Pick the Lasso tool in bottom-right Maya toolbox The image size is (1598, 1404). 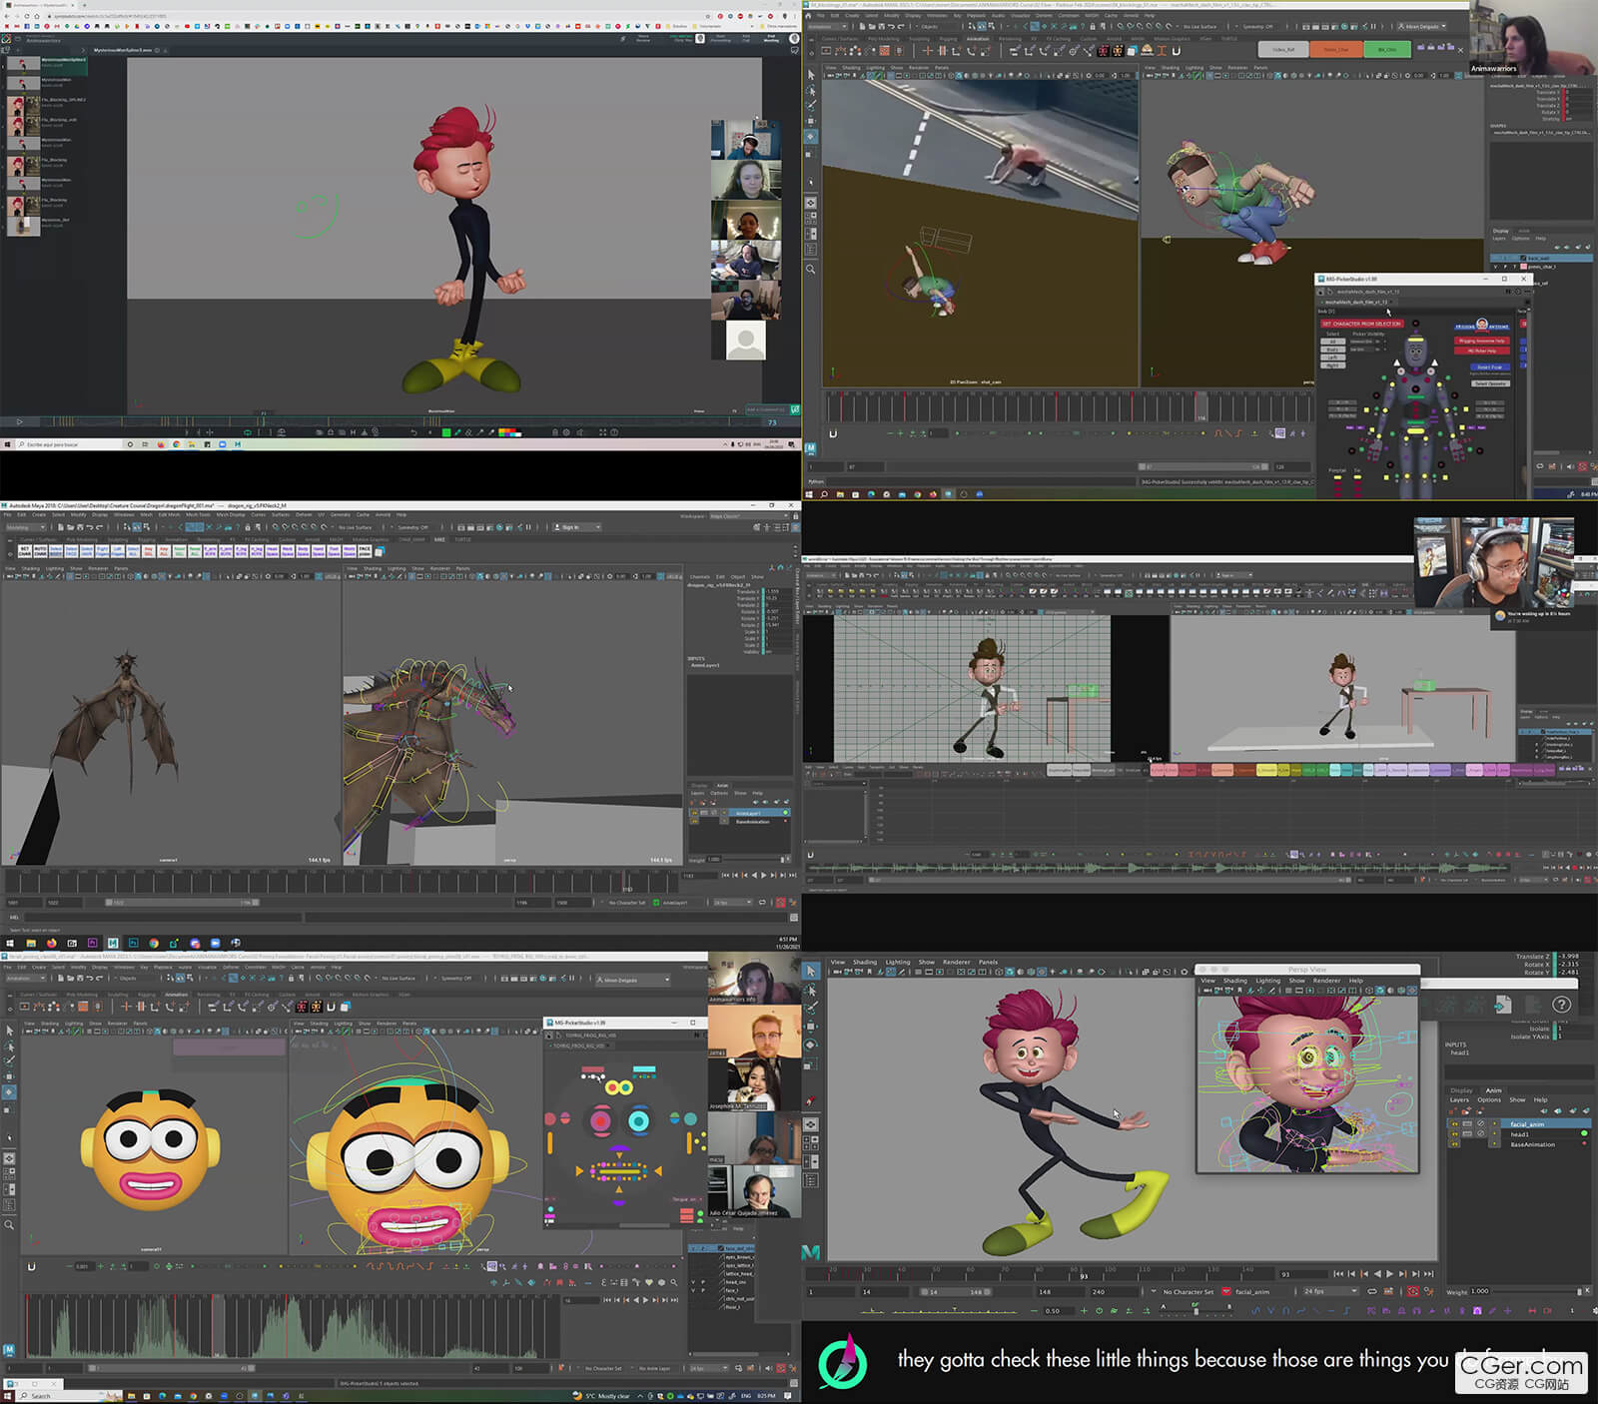tap(811, 991)
